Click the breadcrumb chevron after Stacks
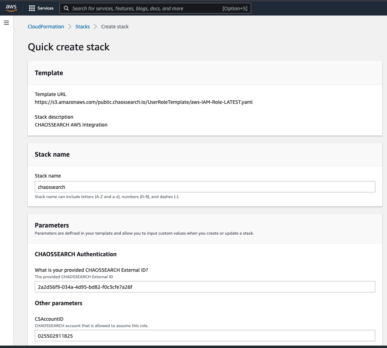Image resolution: width=387 pixels, height=348 pixels. click(95, 27)
